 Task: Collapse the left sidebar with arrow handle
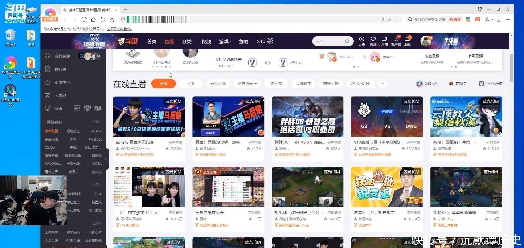106,159
